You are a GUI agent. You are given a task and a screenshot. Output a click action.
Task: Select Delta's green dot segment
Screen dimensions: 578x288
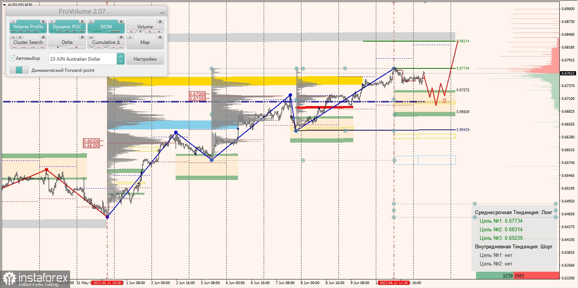pyautogui.click(x=58, y=47)
